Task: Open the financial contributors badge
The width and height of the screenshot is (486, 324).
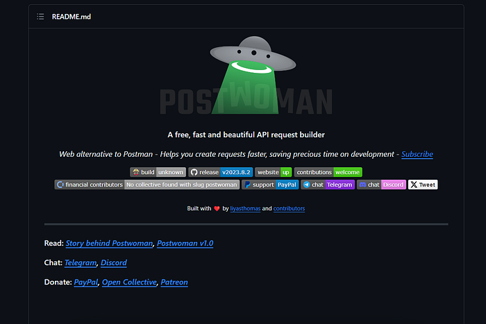Action: tap(147, 185)
